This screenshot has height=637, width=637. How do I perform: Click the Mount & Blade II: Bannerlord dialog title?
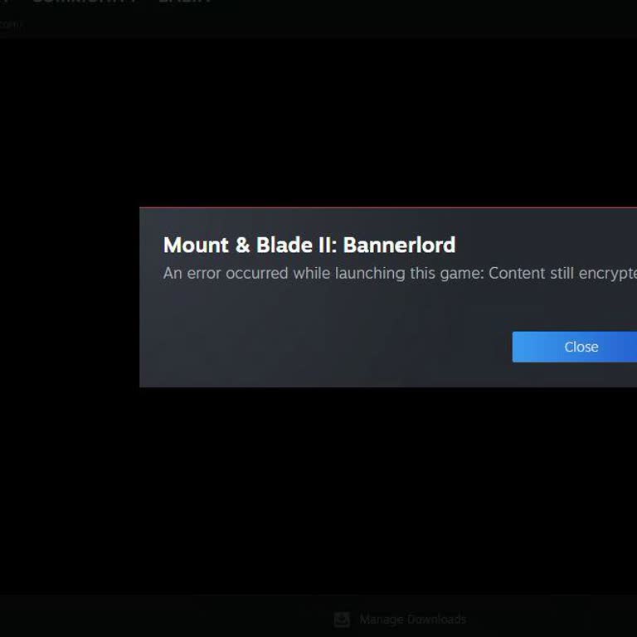click(309, 245)
